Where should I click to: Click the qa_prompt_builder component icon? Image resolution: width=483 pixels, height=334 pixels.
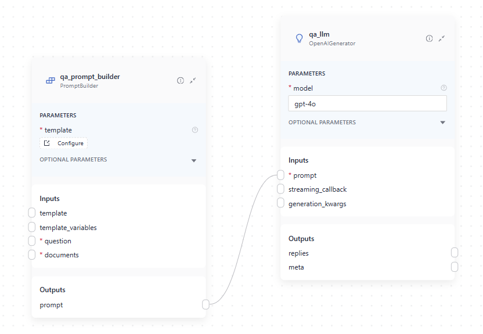51,80
